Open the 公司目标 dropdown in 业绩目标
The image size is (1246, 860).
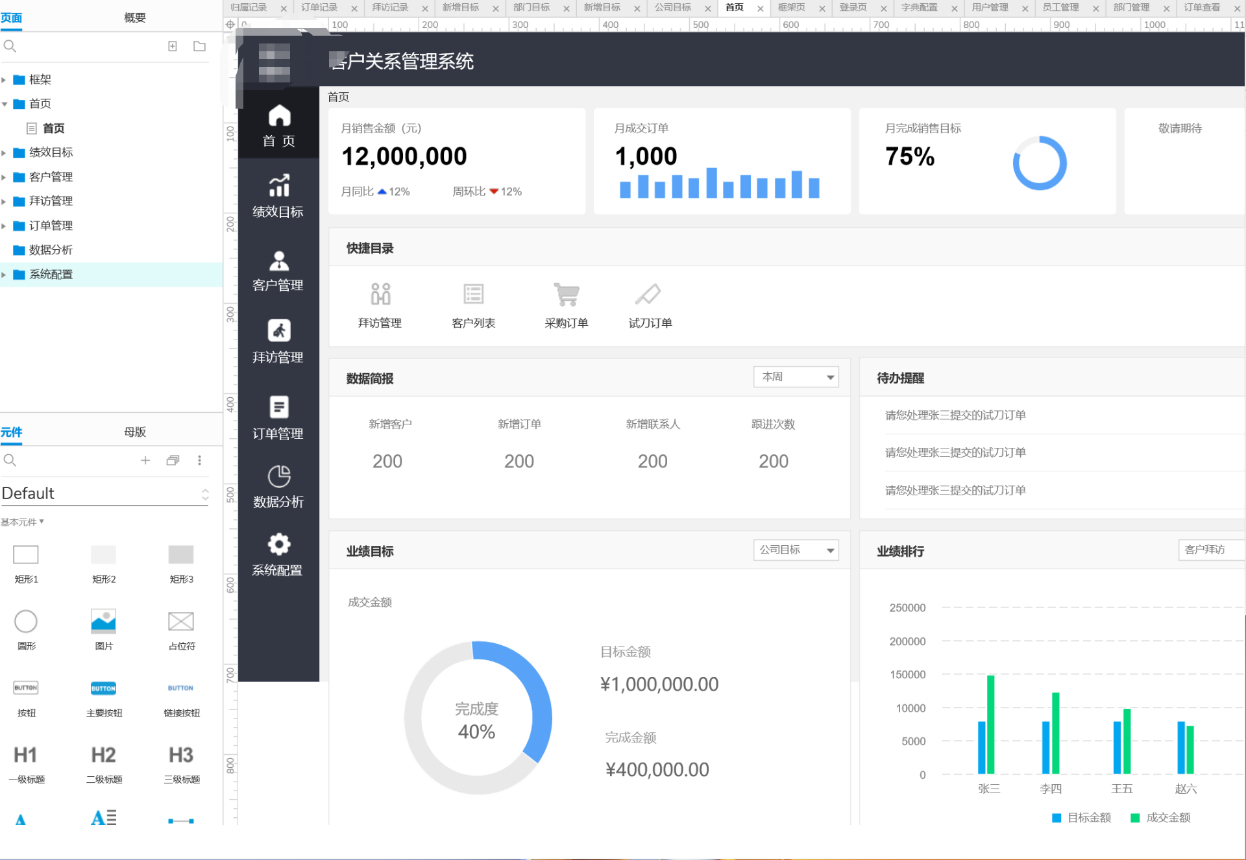pyautogui.click(x=796, y=550)
